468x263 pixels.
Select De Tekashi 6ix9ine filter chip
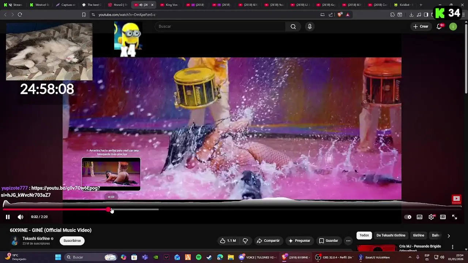(391, 236)
